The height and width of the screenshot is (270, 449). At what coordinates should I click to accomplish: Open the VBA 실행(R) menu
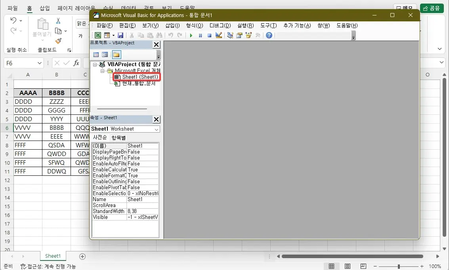[245, 25]
